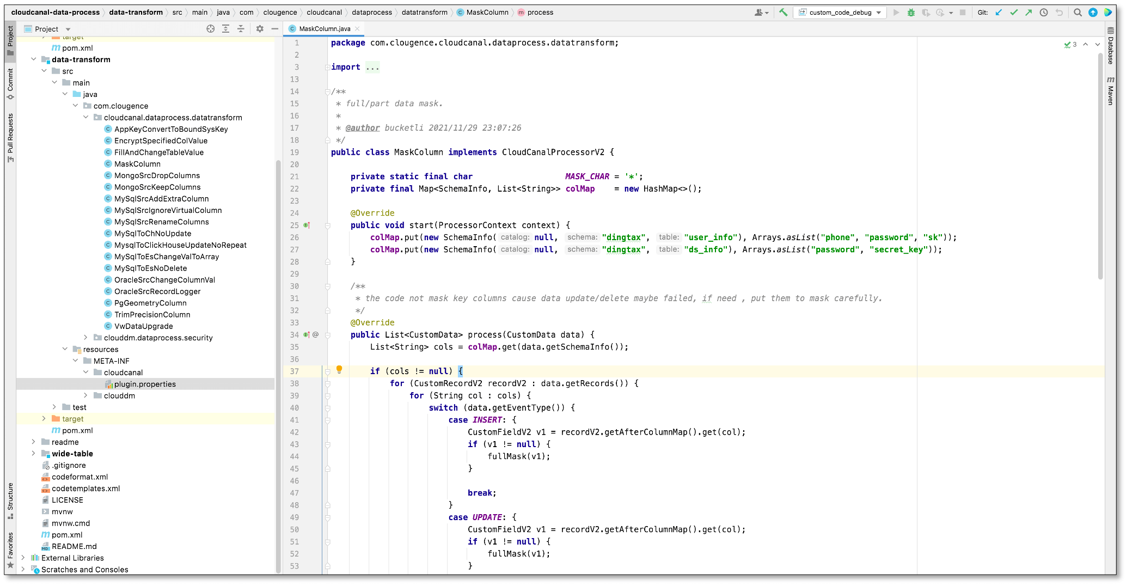Jump to next highlighted problem arrow
The image size is (1126, 586).
coord(1098,45)
